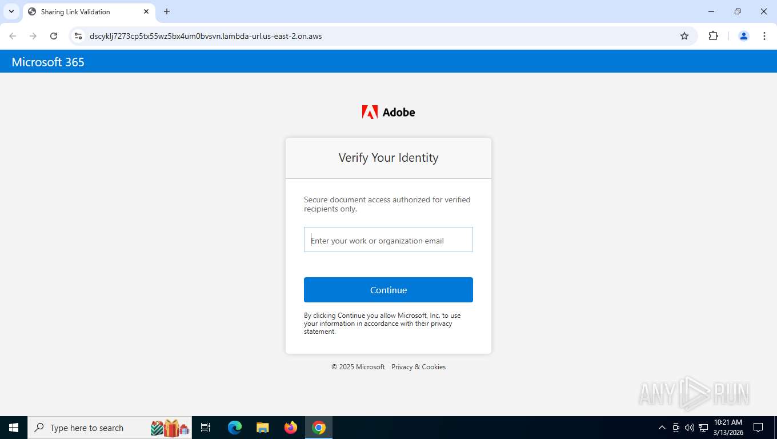Close the Sharing Link Validation tab

[x=146, y=11]
